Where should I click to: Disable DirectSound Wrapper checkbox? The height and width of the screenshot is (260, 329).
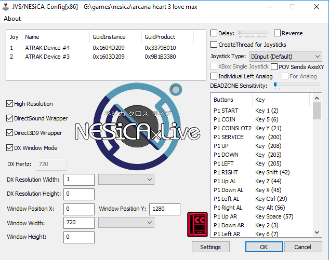tap(10, 118)
